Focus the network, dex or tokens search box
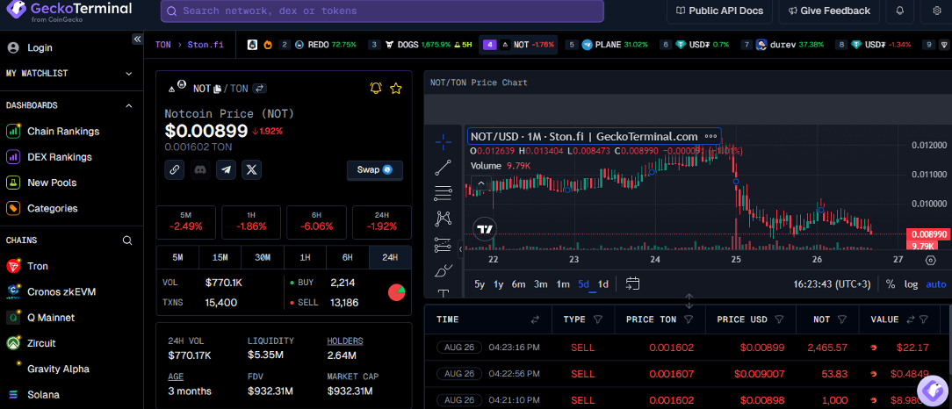Viewport: 952px width, 409px height. coord(382,11)
